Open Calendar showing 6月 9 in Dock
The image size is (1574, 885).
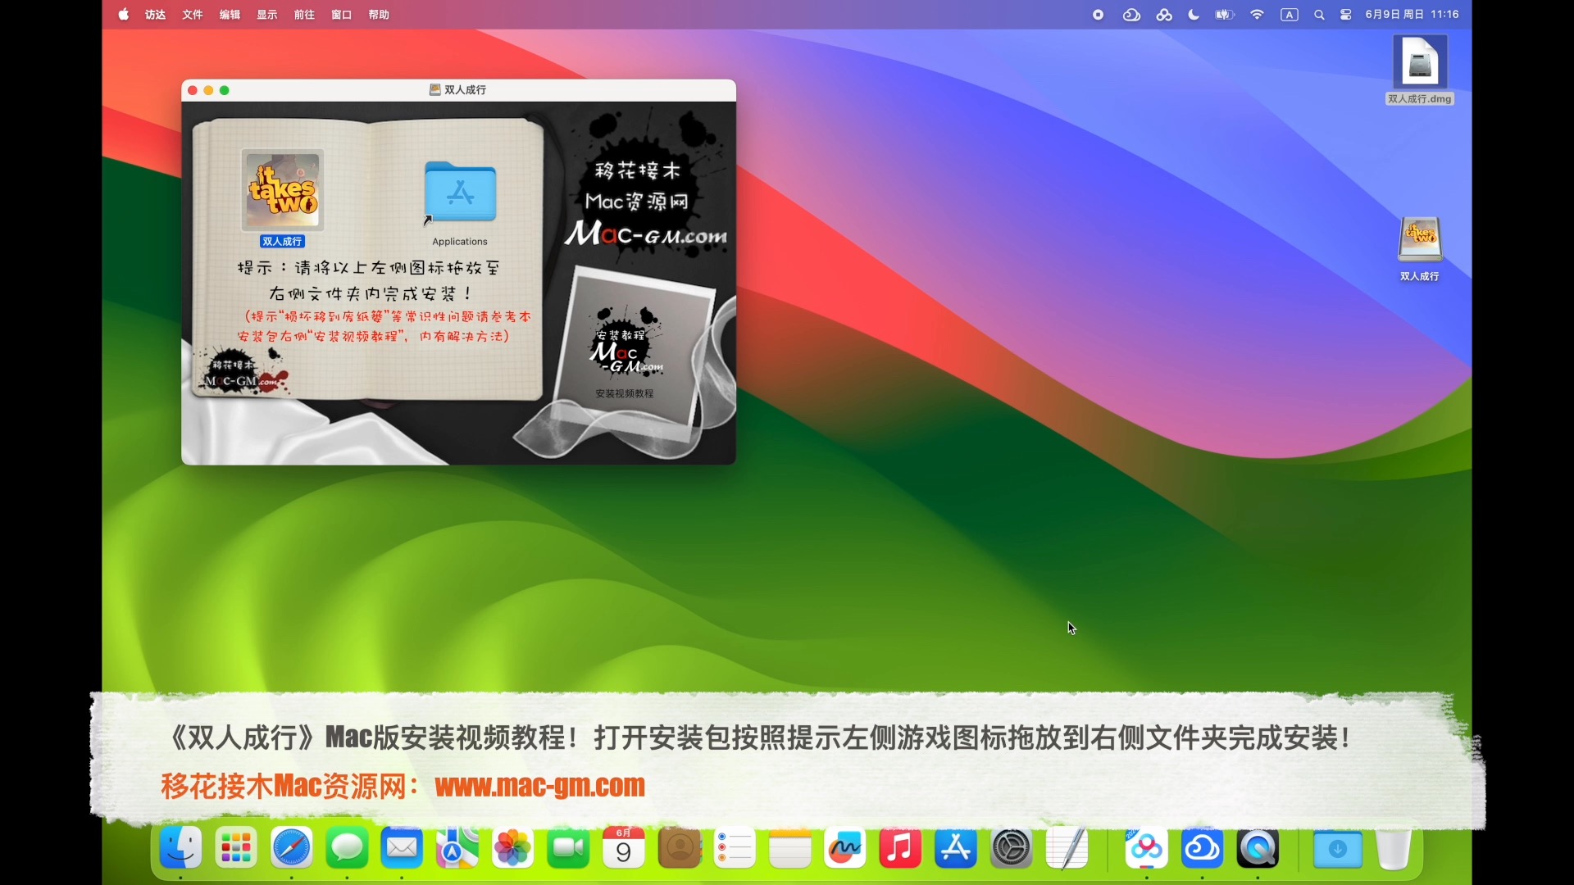pyautogui.click(x=623, y=847)
